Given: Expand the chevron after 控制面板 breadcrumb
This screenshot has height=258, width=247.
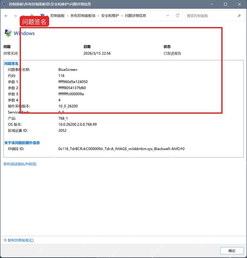Looking at the screenshot, I should tap(68, 16).
